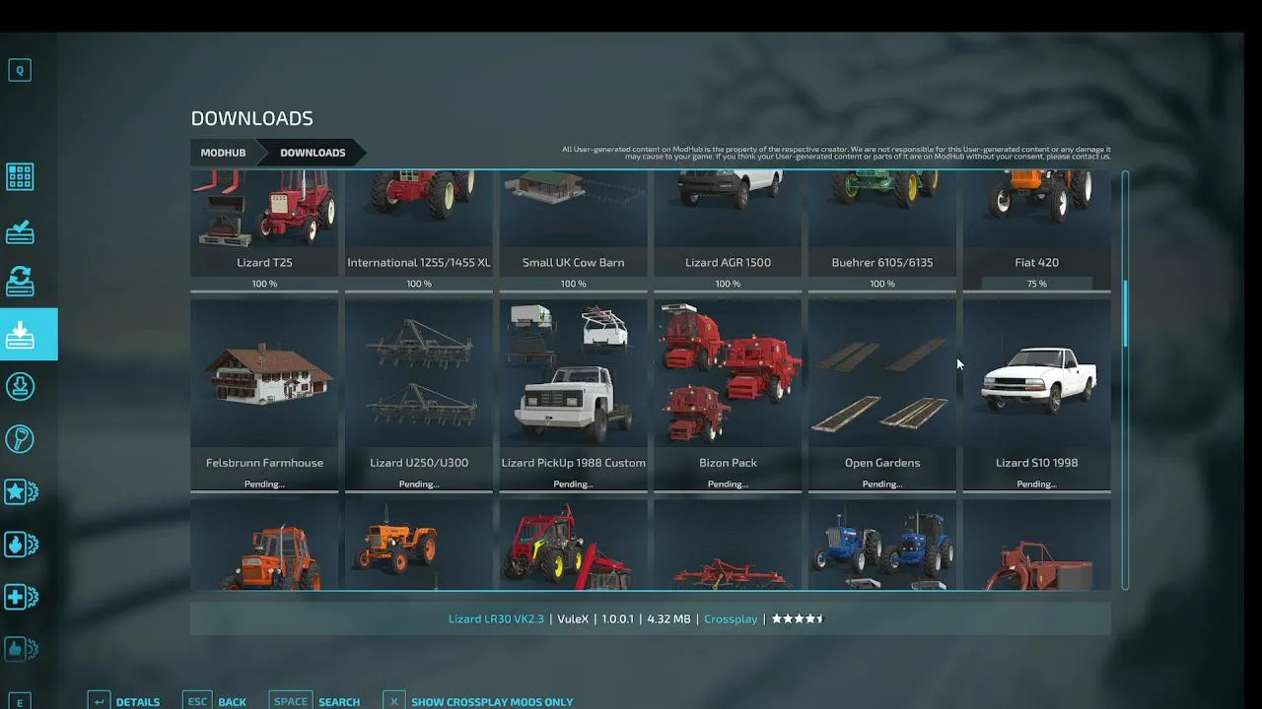Select the red forestry tractor thumbnail

point(574,545)
